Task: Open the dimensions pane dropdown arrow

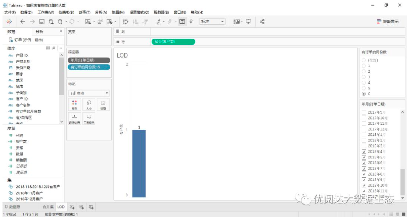Action: 61,48
